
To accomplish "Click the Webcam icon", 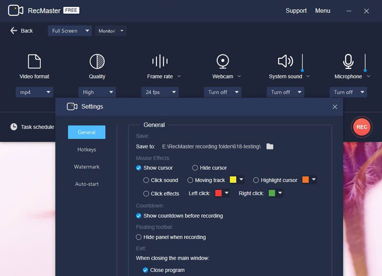I will coord(223,61).
